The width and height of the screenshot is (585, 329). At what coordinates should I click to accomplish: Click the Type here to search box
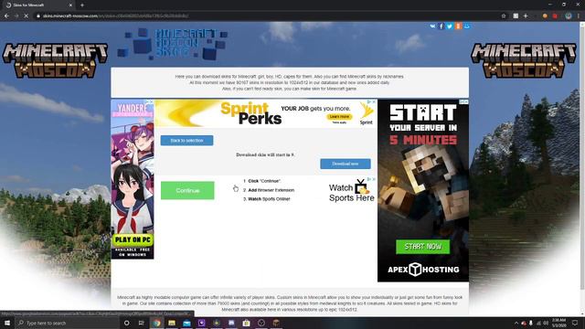point(67,323)
